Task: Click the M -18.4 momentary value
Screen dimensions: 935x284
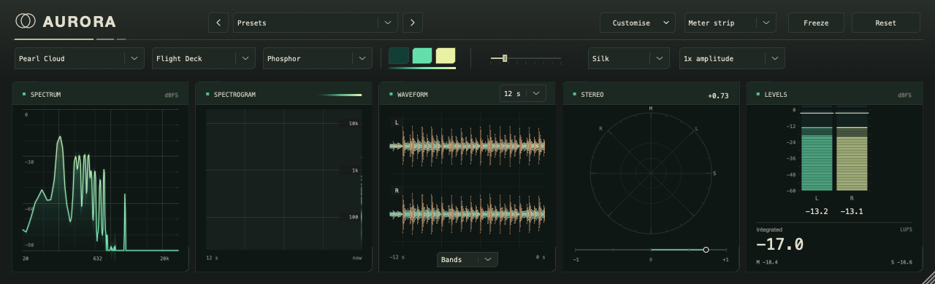Action: point(767,262)
